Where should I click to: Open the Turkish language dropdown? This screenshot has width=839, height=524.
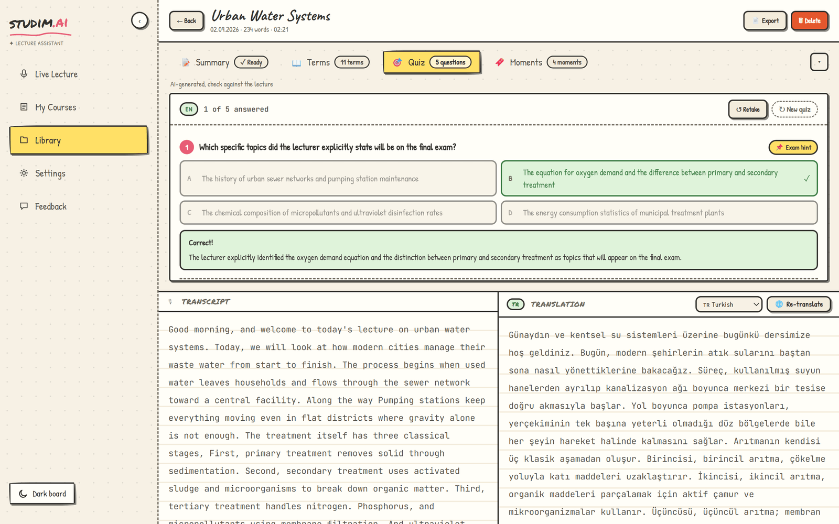[x=729, y=304]
